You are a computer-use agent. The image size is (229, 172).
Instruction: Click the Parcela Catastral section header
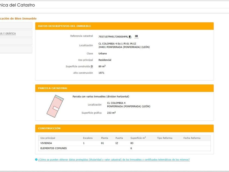[x=124, y=88]
